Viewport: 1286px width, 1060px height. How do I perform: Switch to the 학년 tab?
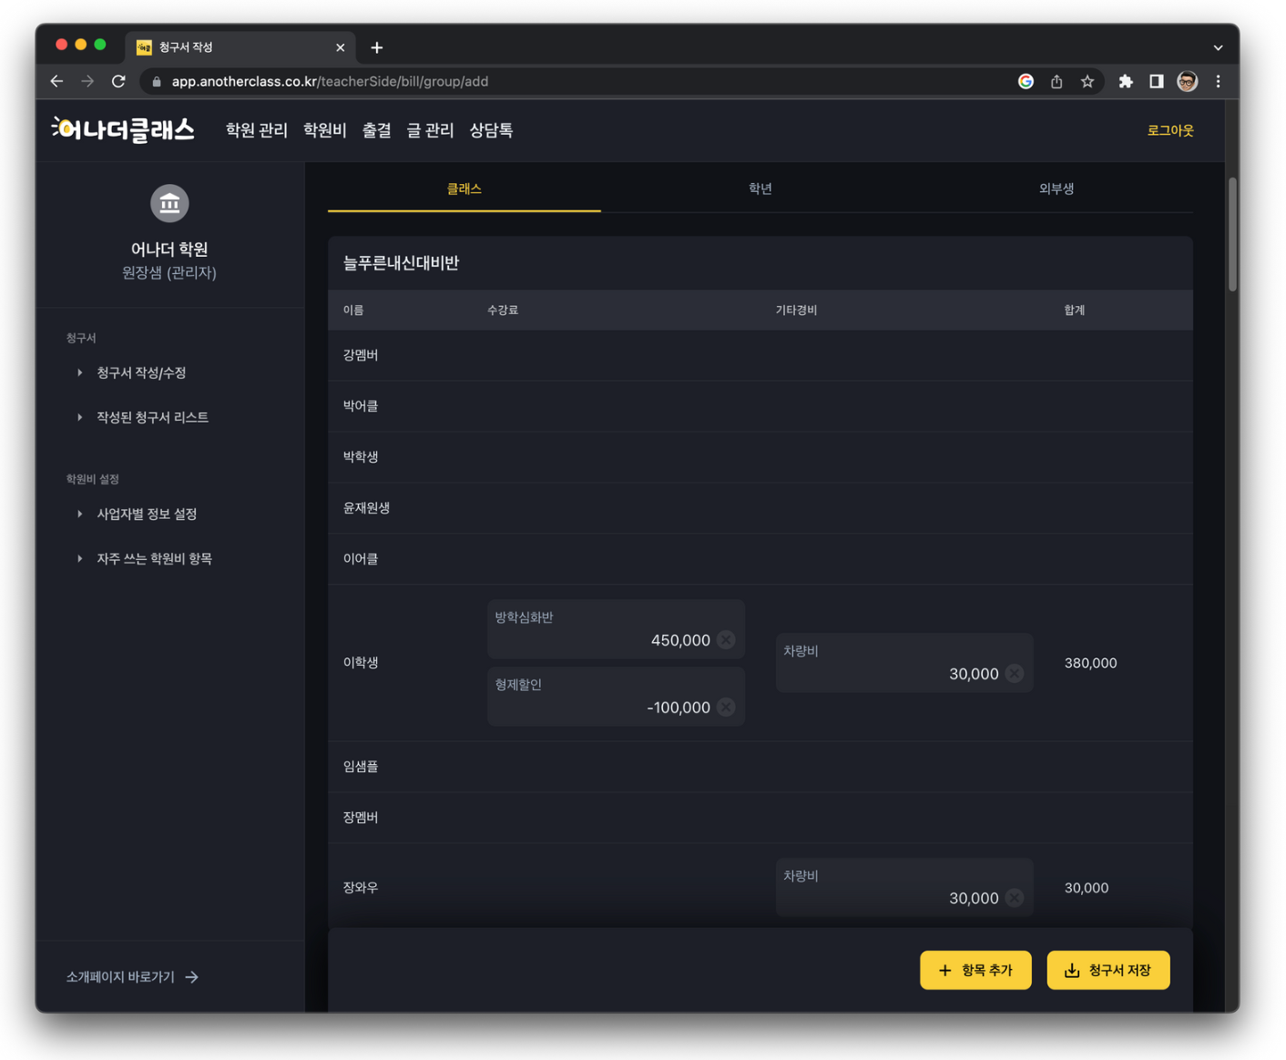760,189
